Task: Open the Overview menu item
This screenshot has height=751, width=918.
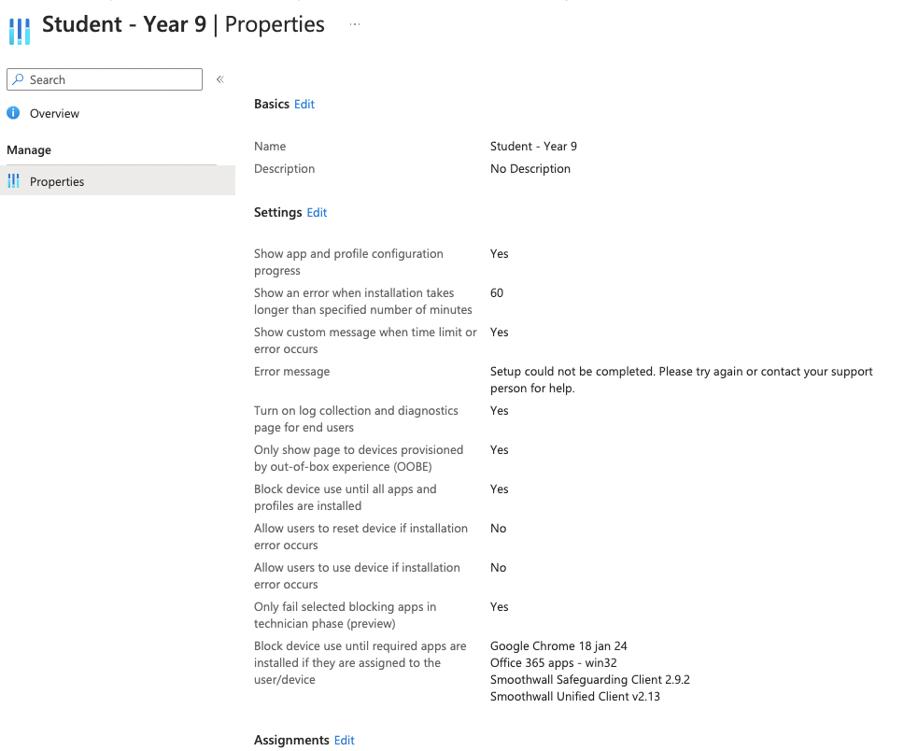Action: point(54,113)
